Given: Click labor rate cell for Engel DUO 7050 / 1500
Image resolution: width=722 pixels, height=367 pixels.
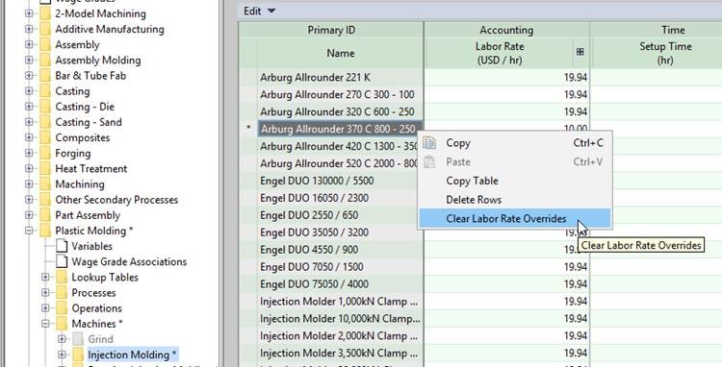Looking at the screenshot, I should click(x=507, y=267).
